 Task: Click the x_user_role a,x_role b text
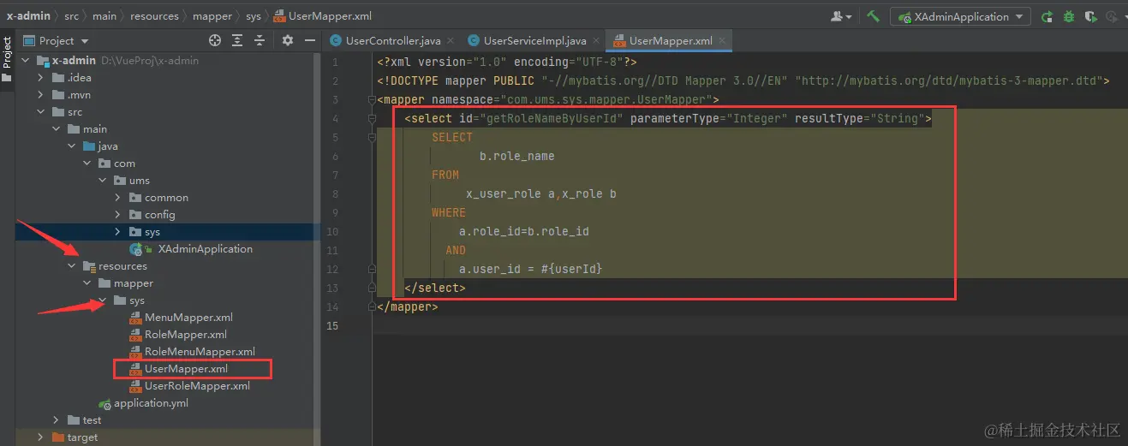(x=541, y=193)
